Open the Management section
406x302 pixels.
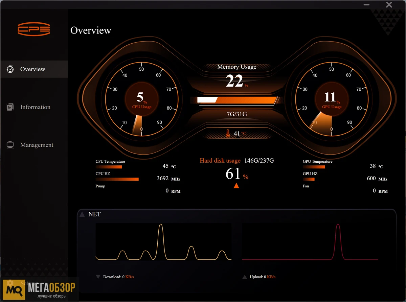(x=34, y=145)
